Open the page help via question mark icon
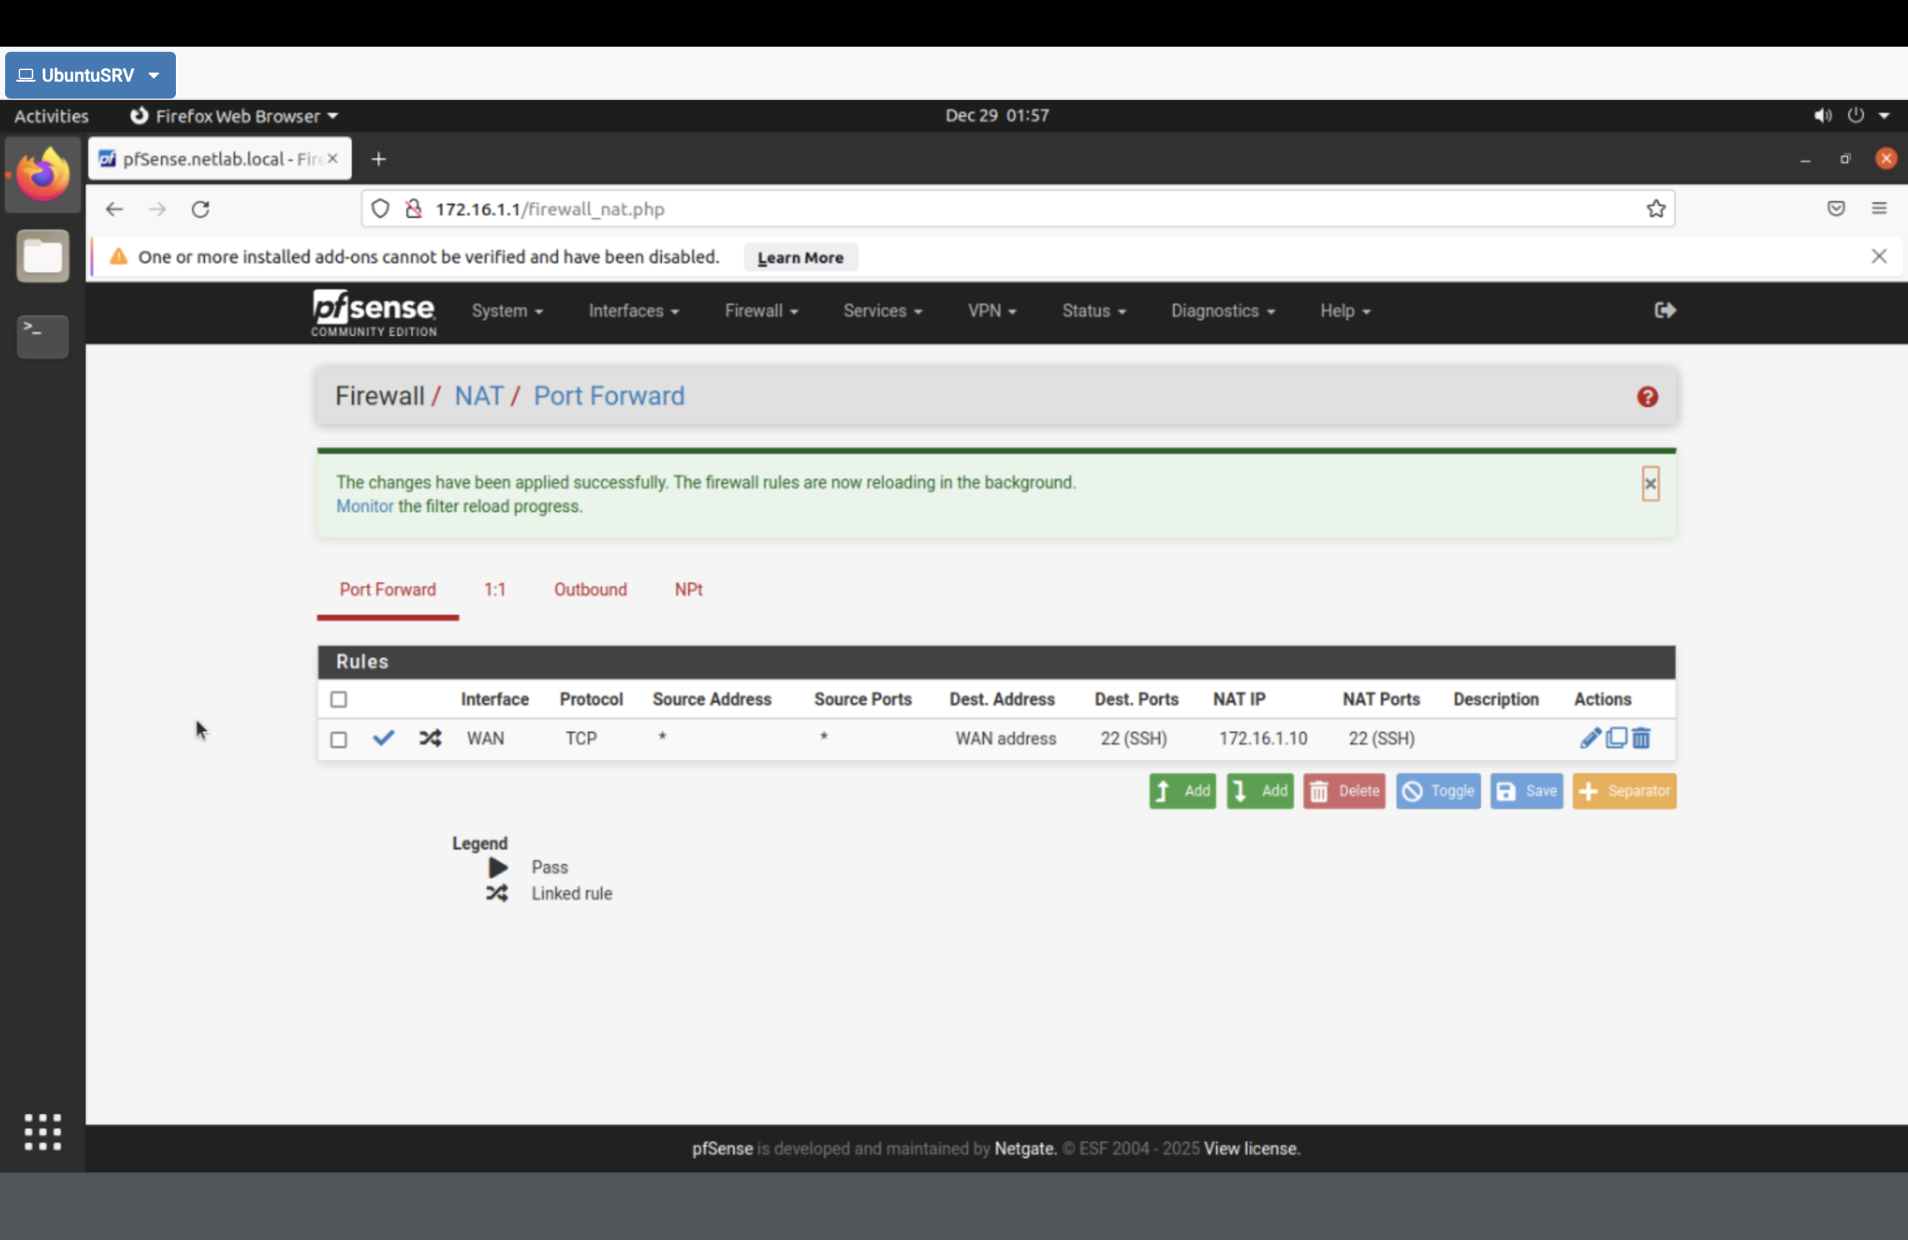This screenshot has height=1240, width=1908. pos(1646,396)
